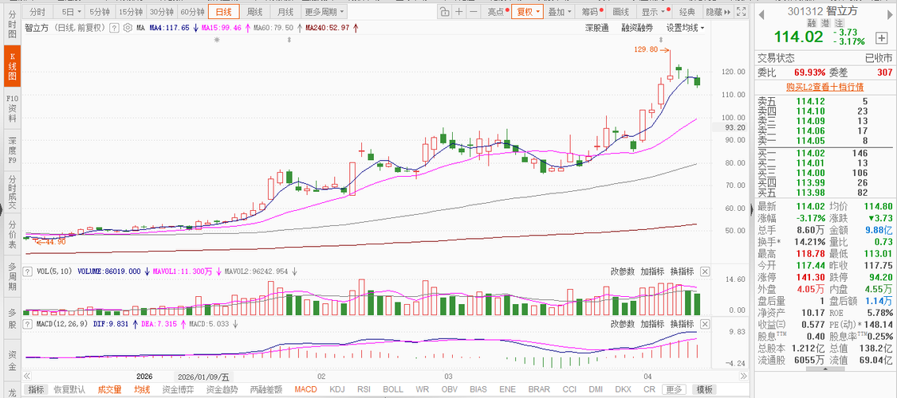Toggle 成交量 volume indicator
This screenshot has height=398, width=897.
pos(109,389)
